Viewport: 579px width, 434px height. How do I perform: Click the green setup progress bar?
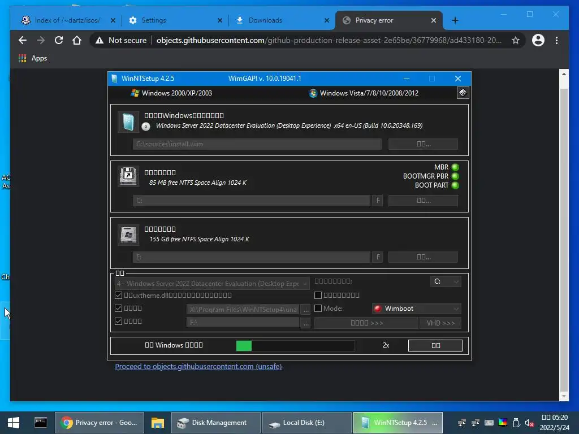295,345
